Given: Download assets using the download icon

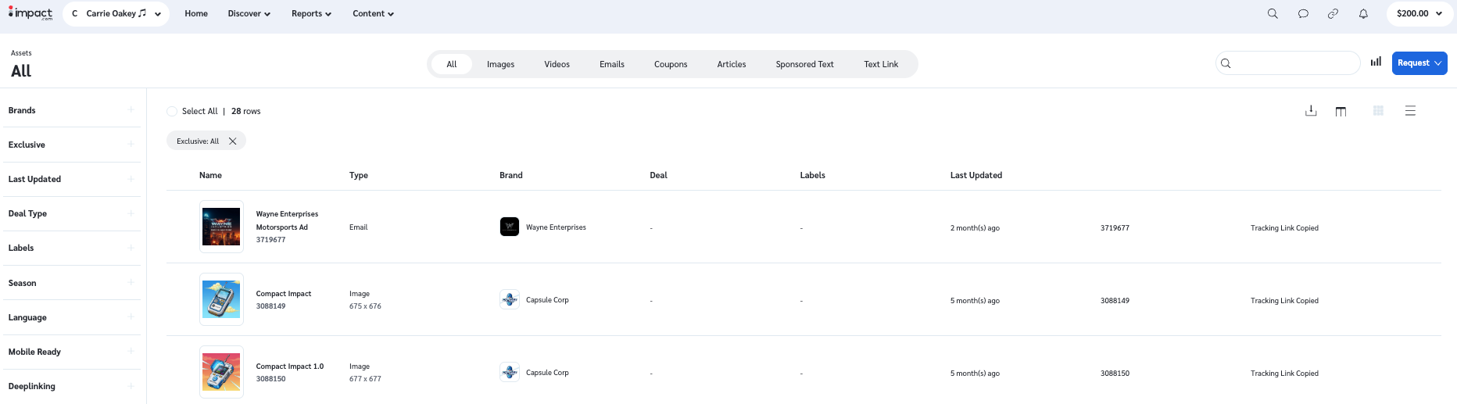Looking at the screenshot, I should tap(1311, 111).
